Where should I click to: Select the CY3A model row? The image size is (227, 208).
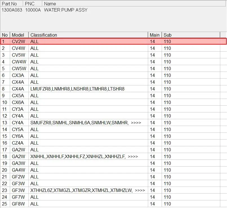coord(113,109)
